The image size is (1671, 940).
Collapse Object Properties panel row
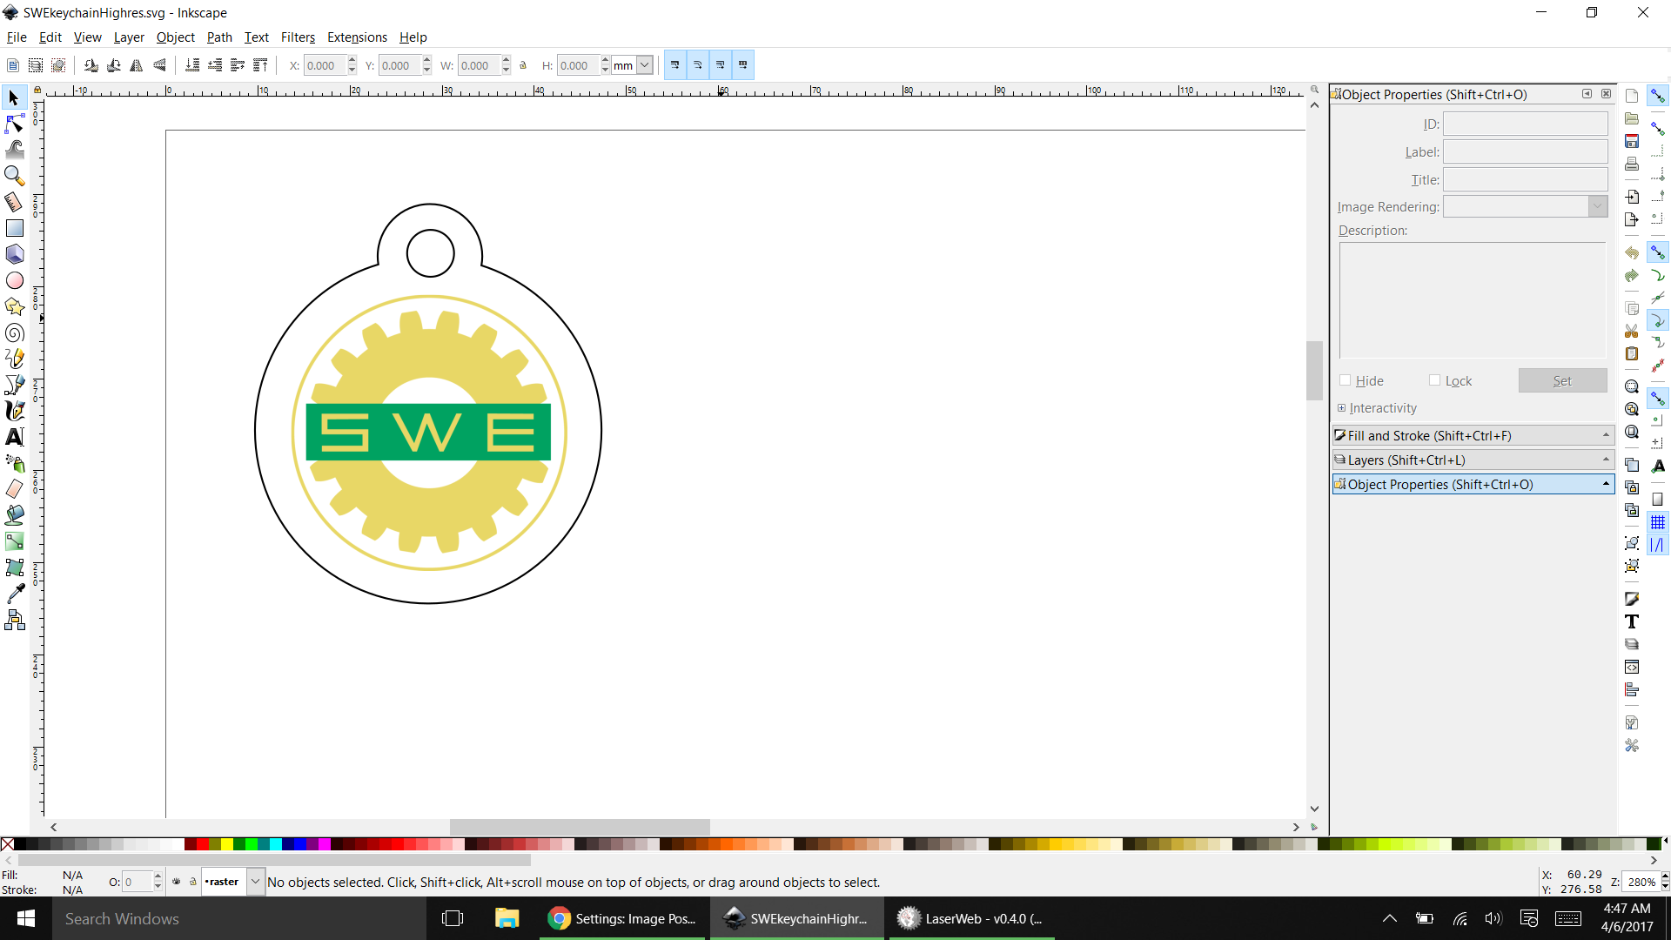point(1473,484)
